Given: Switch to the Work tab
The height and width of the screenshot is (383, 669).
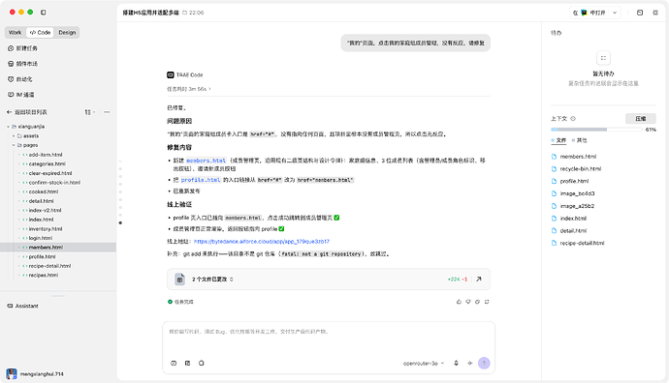Looking at the screenshot, I should pos(15,32).
